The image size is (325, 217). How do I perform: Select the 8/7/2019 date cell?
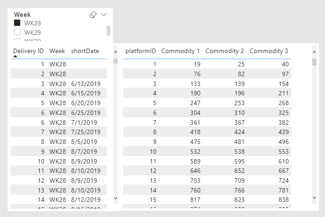coord(84,151)
